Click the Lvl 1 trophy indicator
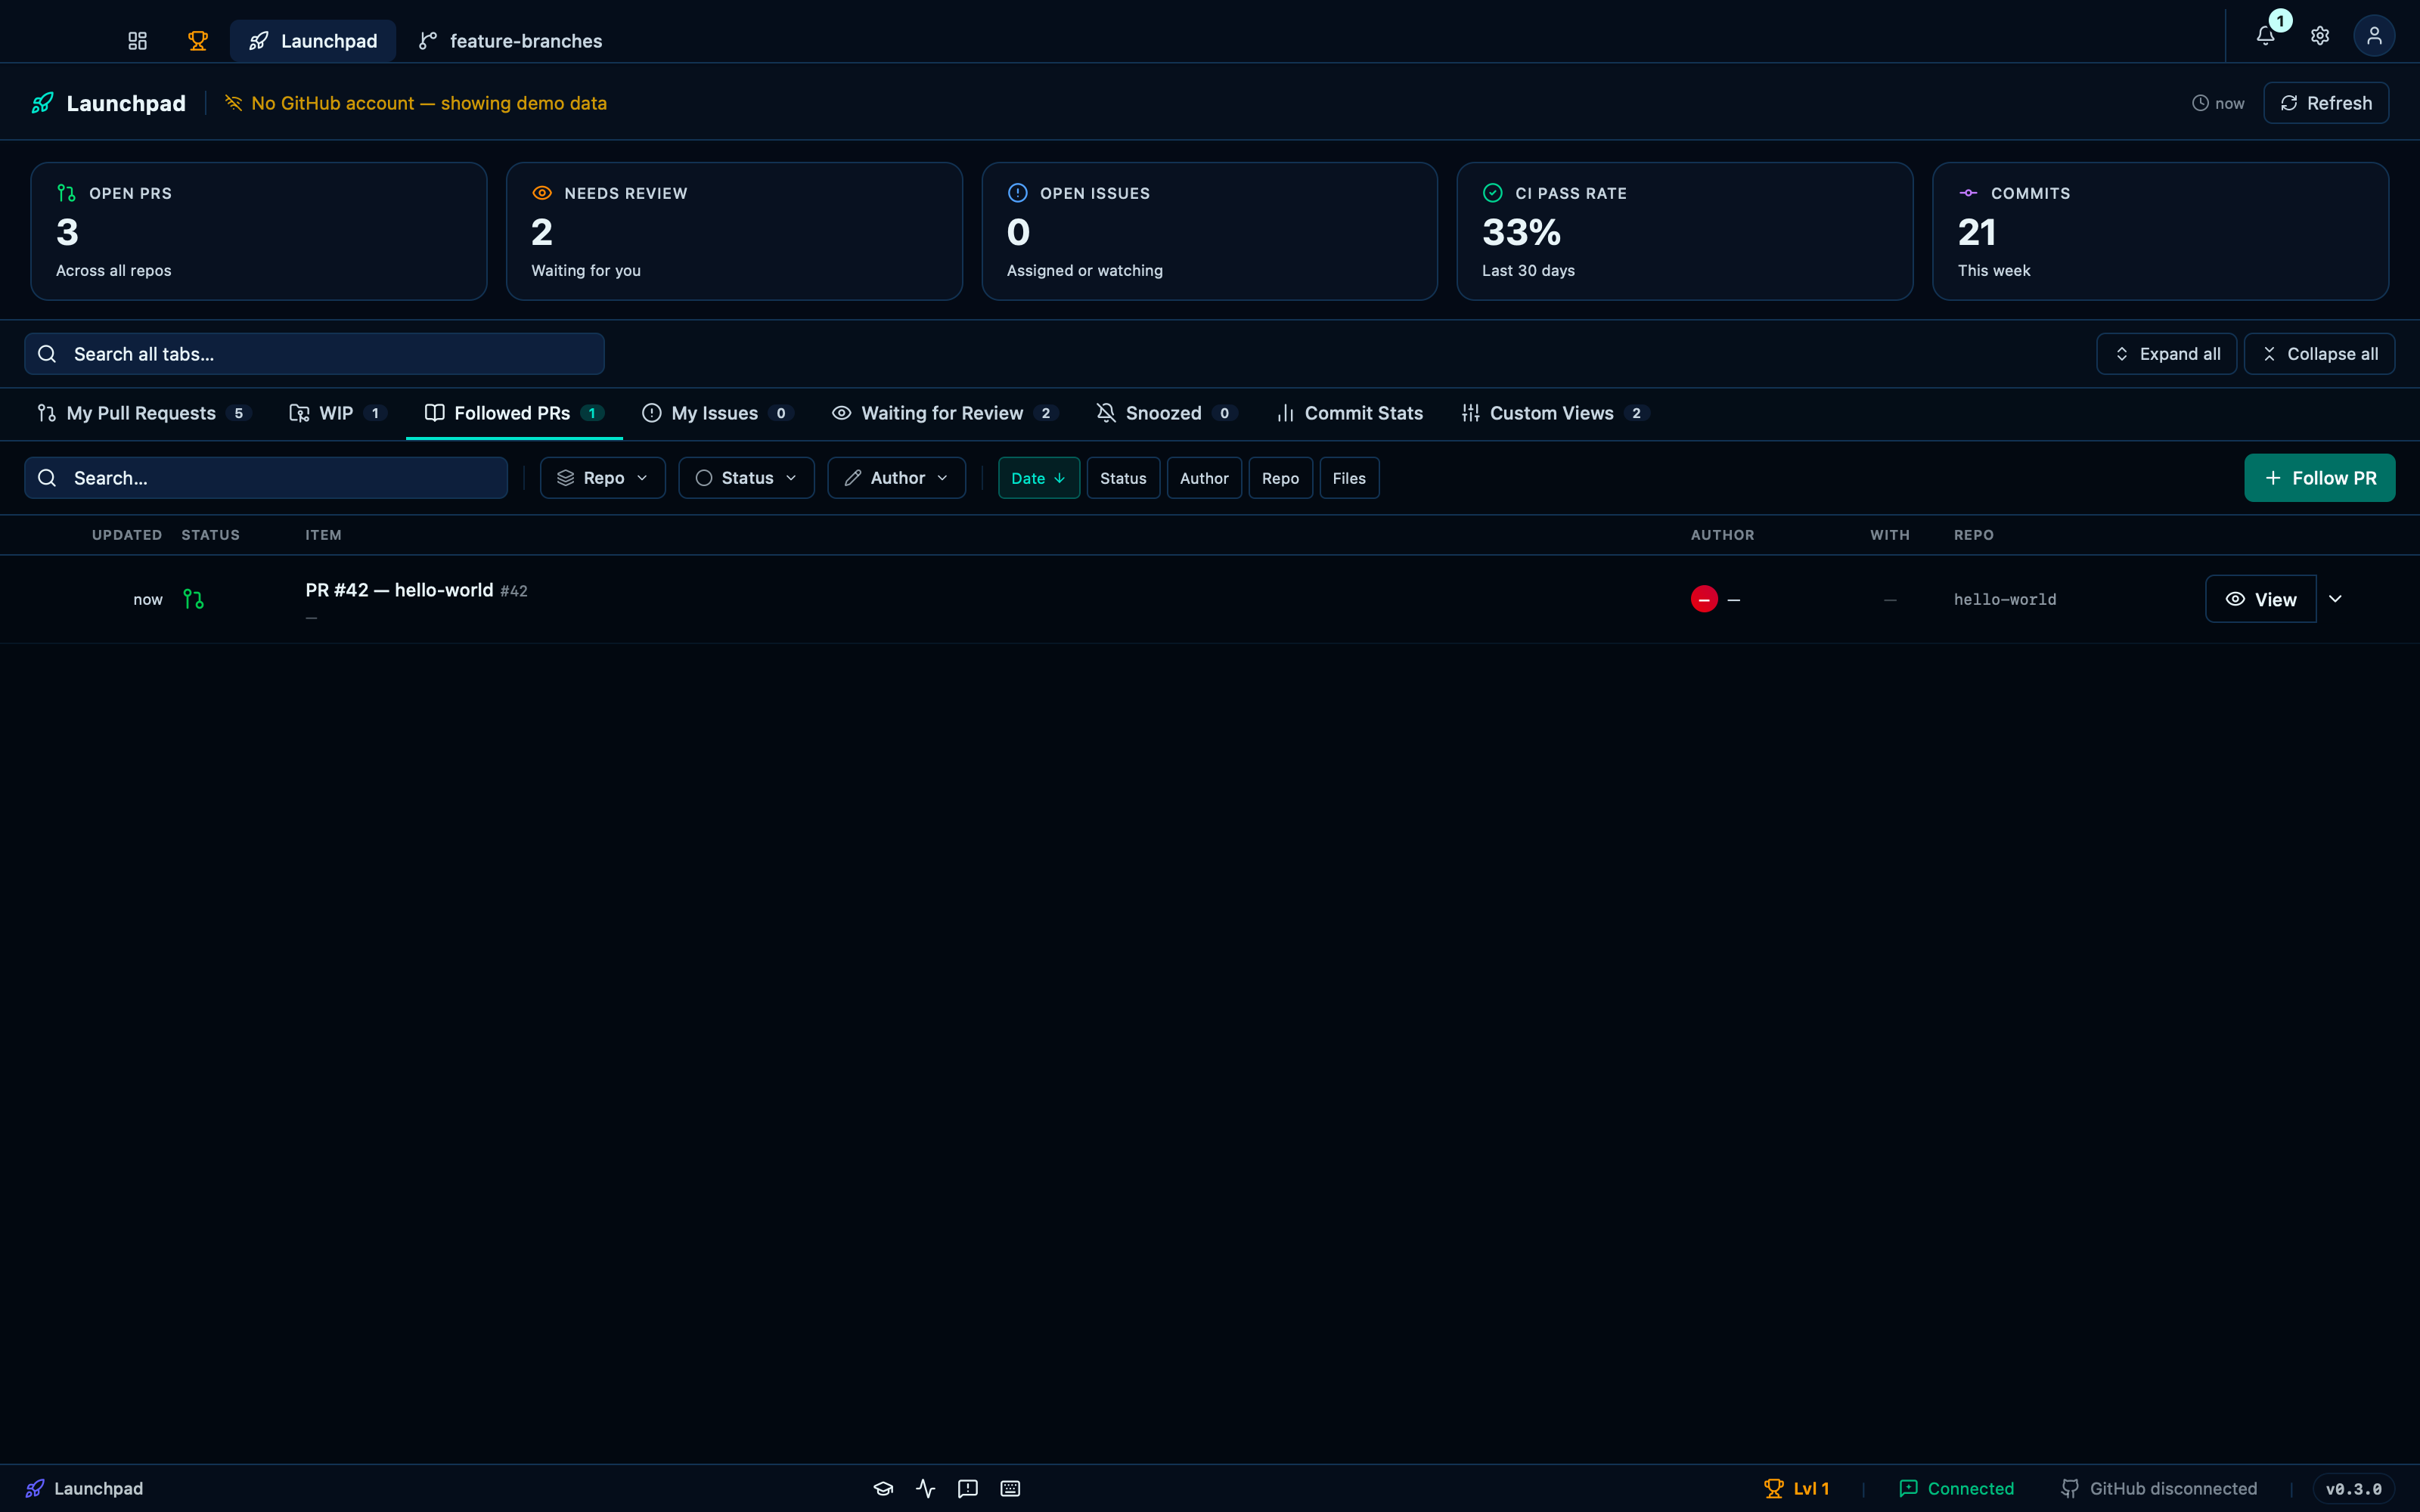This screenshot has height=1512, width=2420. [1797, 1488]
